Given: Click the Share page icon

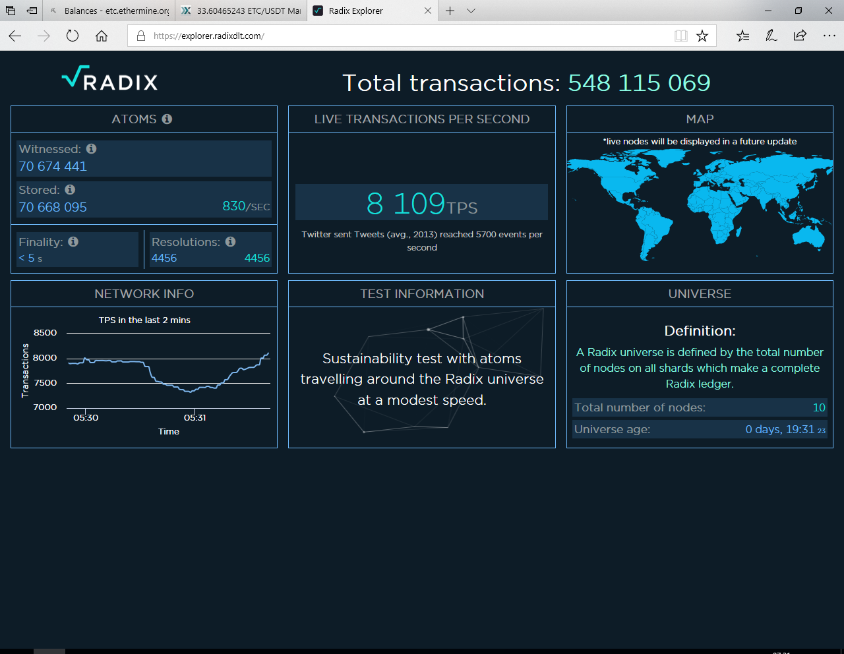Looking at the screenshot, I should click(x=800, y=36).
